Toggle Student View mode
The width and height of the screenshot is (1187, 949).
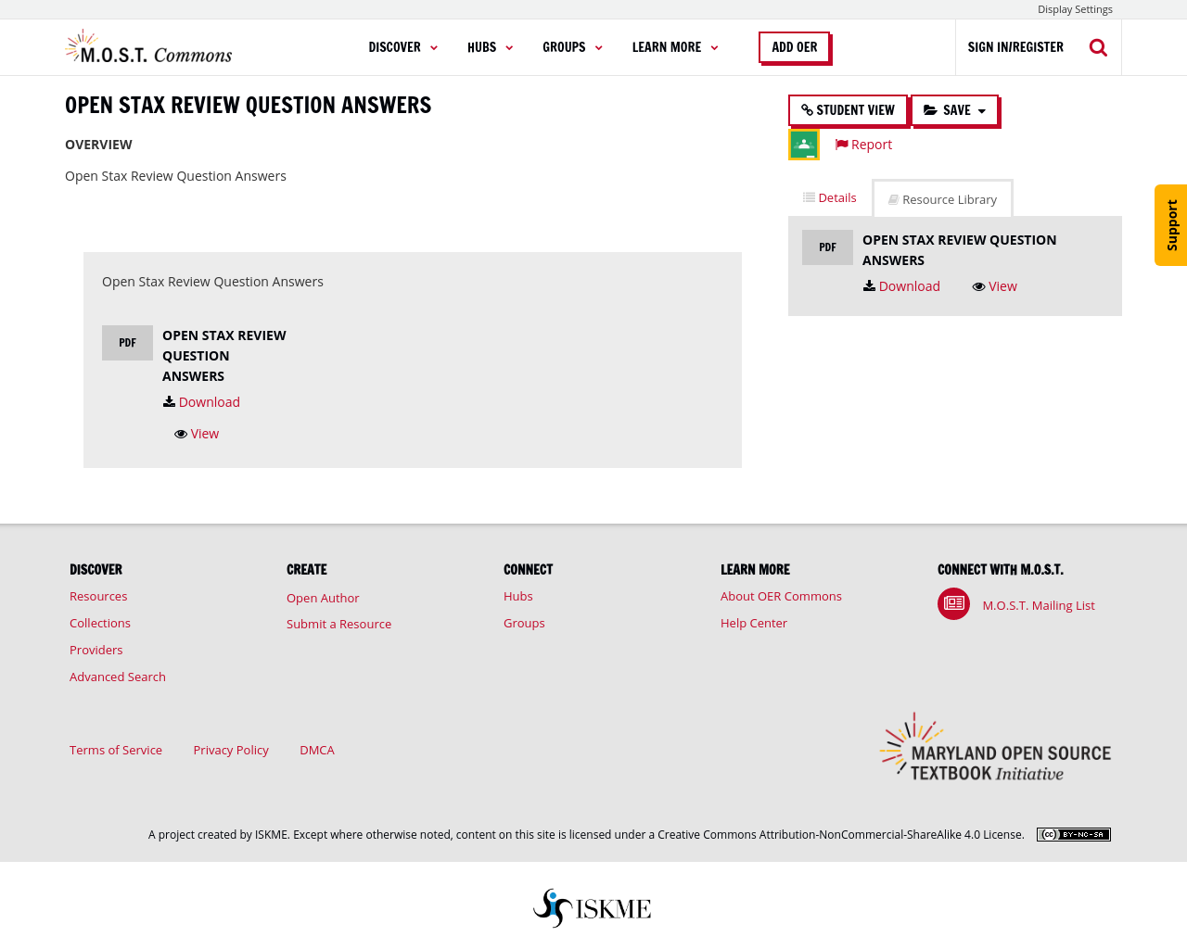coord(848,110)
